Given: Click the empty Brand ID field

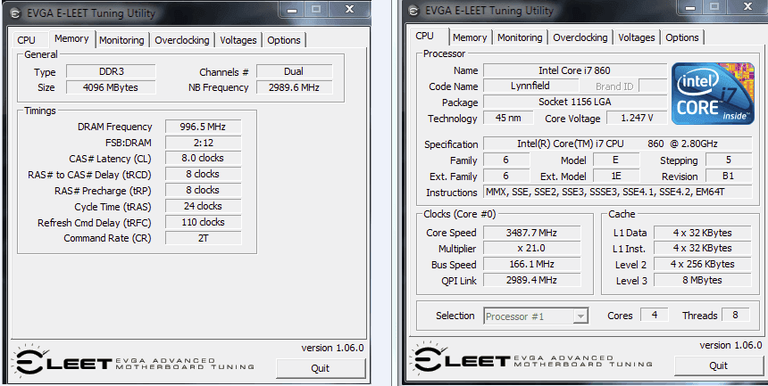Looking at the screenshot, I should click(653, 86).
